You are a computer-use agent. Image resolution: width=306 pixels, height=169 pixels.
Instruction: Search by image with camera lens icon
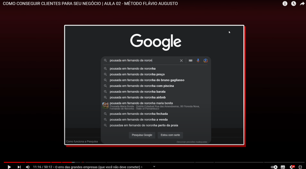205,61
